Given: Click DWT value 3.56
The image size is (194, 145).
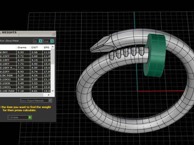Looking at the screenshot, I should [34, 52].
